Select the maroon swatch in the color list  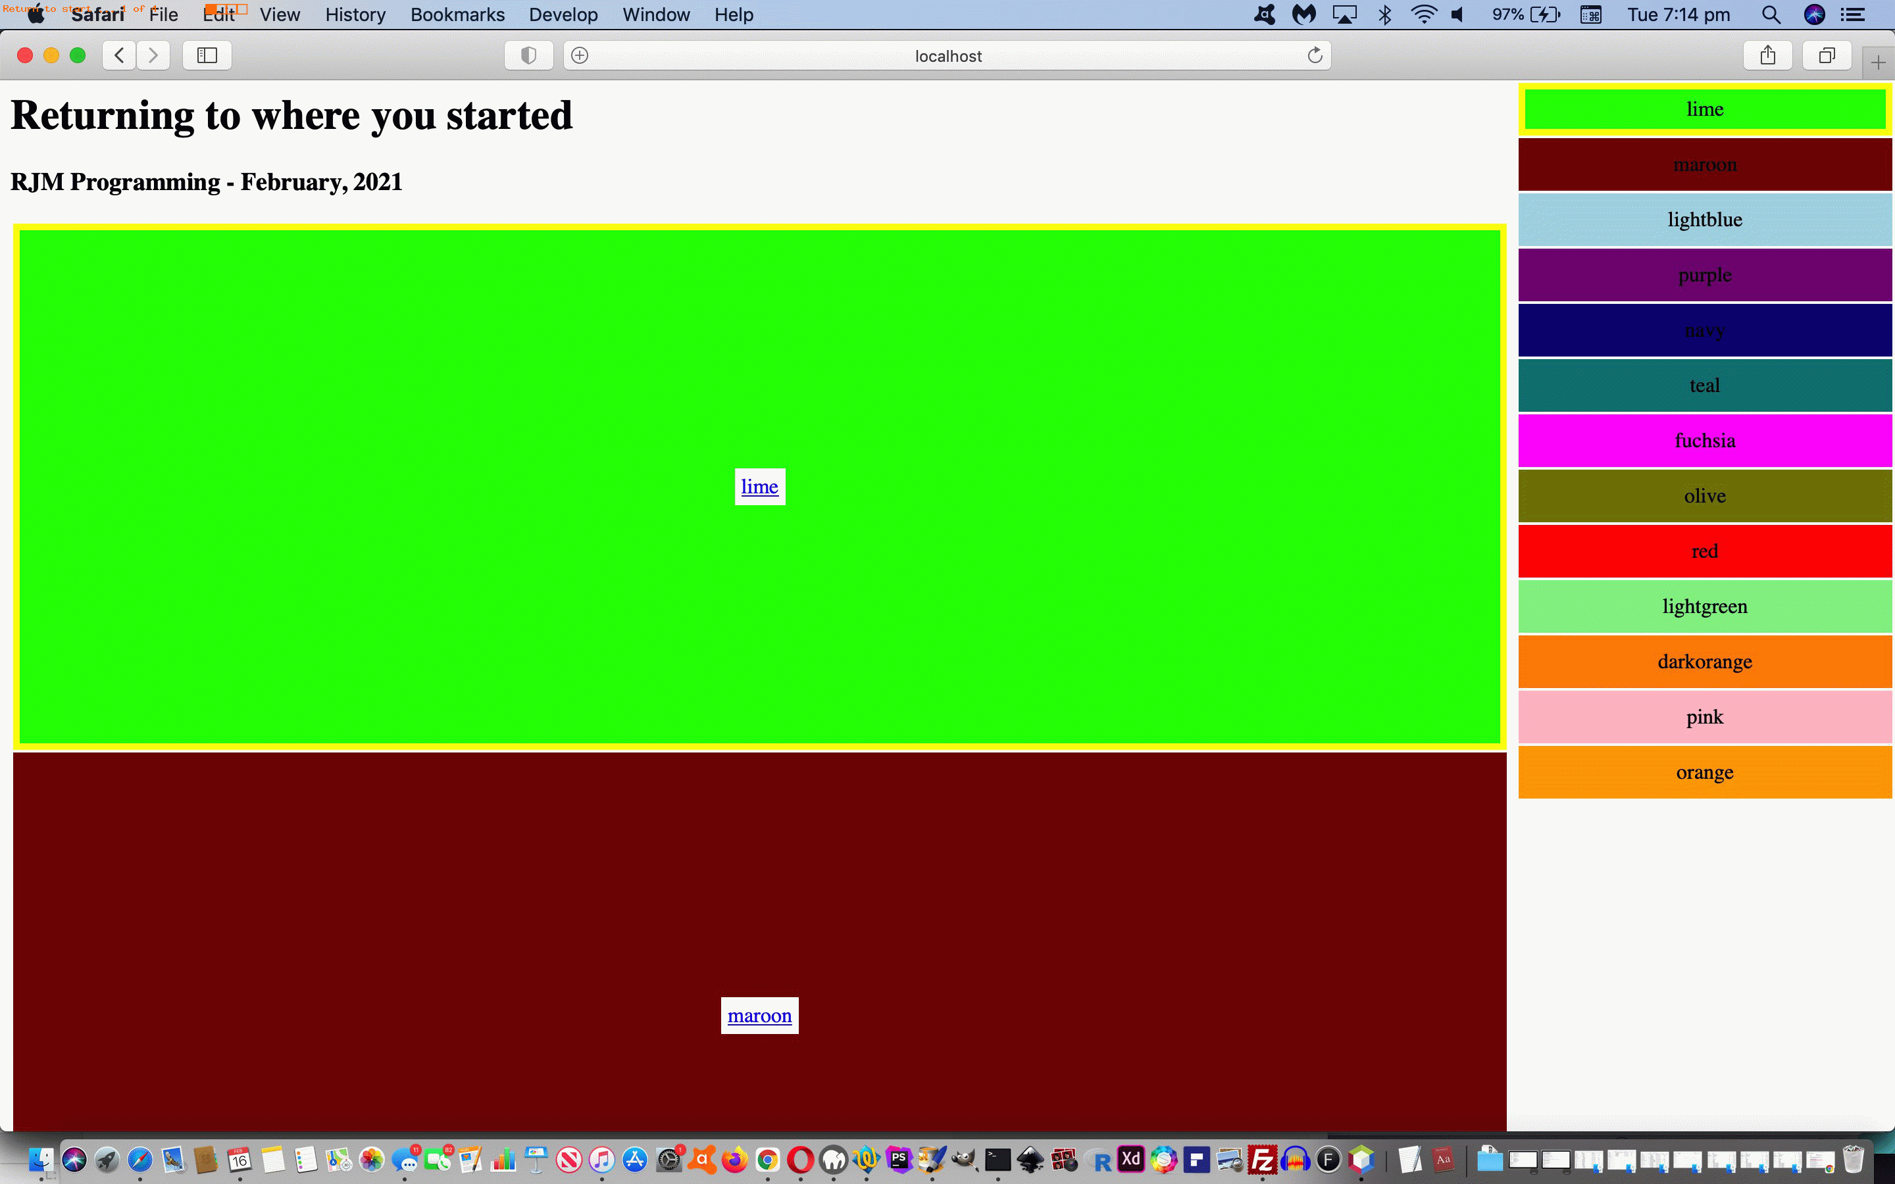tap(1705, 164)
